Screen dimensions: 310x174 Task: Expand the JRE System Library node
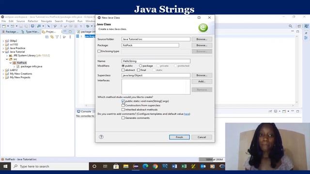tap(7, 56)
